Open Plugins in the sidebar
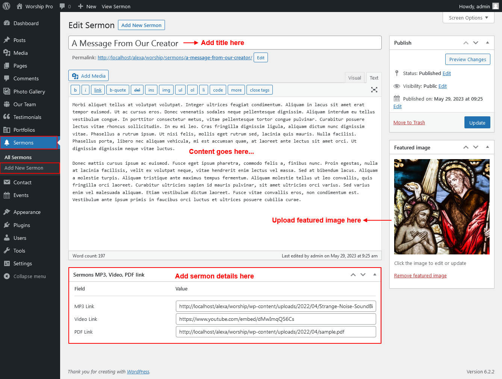 pyautogui.click(x=21, y=225)
